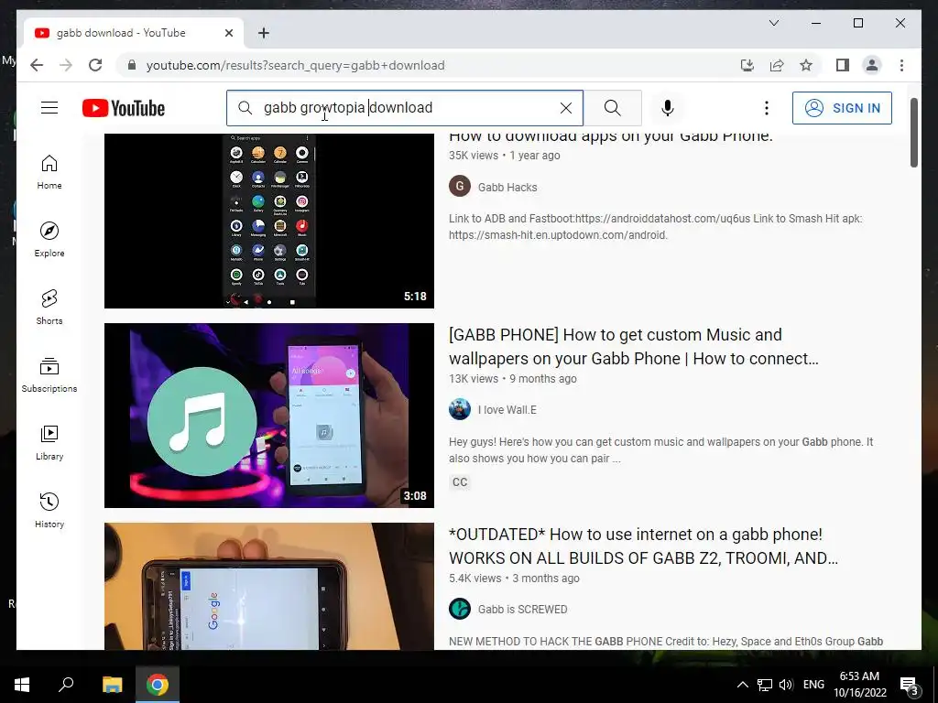Open YouTube settings three-dot menu
Screen dimensions: 938x703
767,108
